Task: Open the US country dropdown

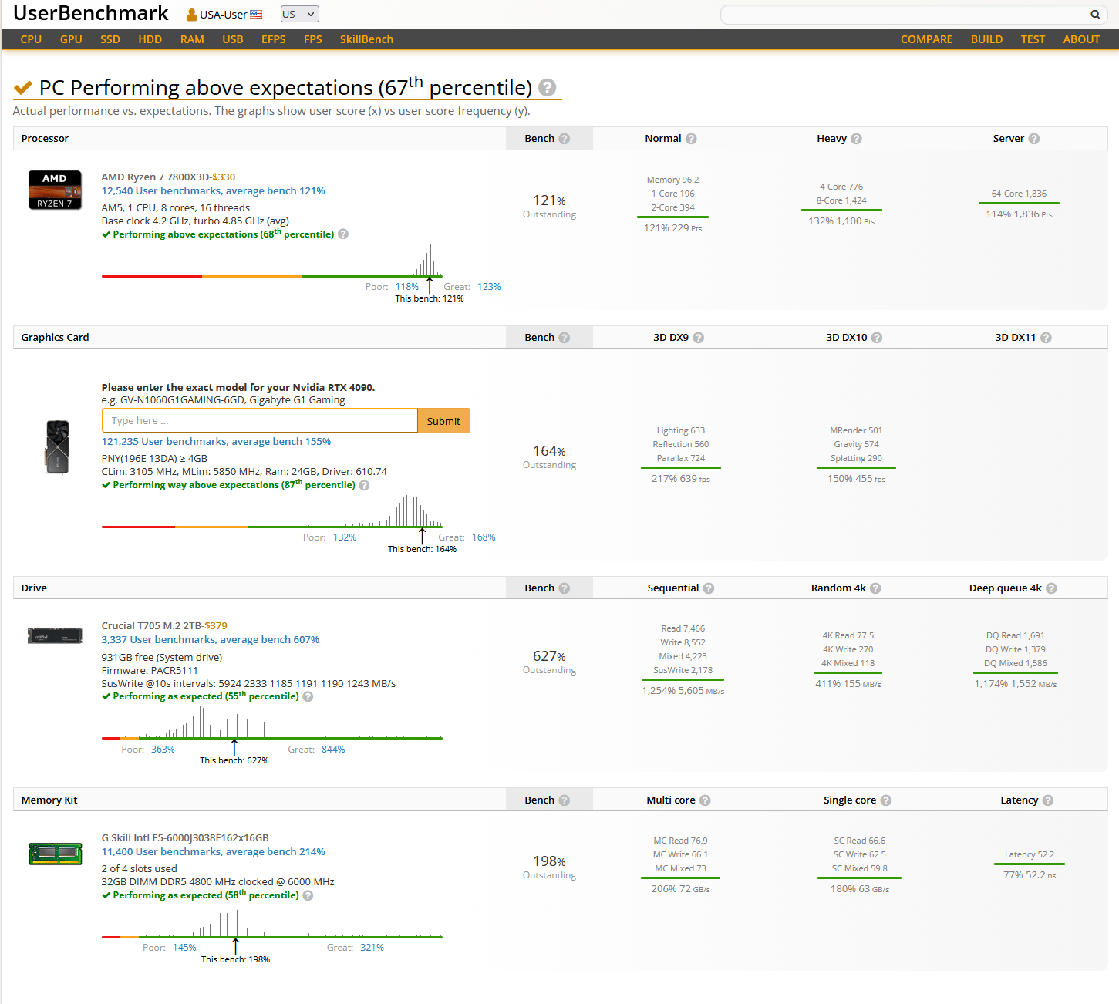Action: coord(300,14)
